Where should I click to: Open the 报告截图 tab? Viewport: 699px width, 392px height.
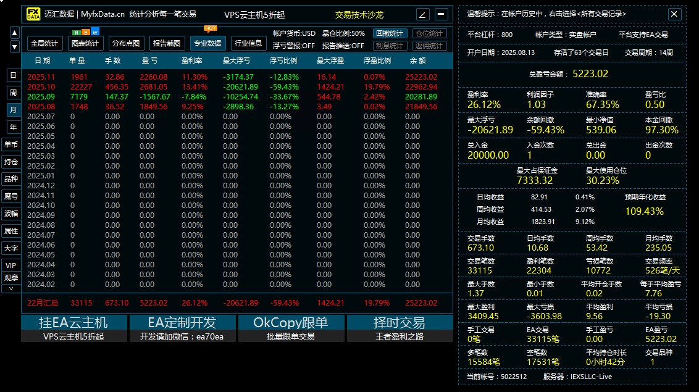click(167, 43)
